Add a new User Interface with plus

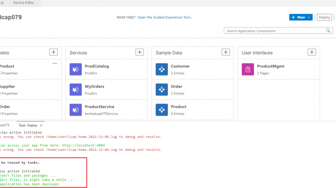[x=312, y=52]
